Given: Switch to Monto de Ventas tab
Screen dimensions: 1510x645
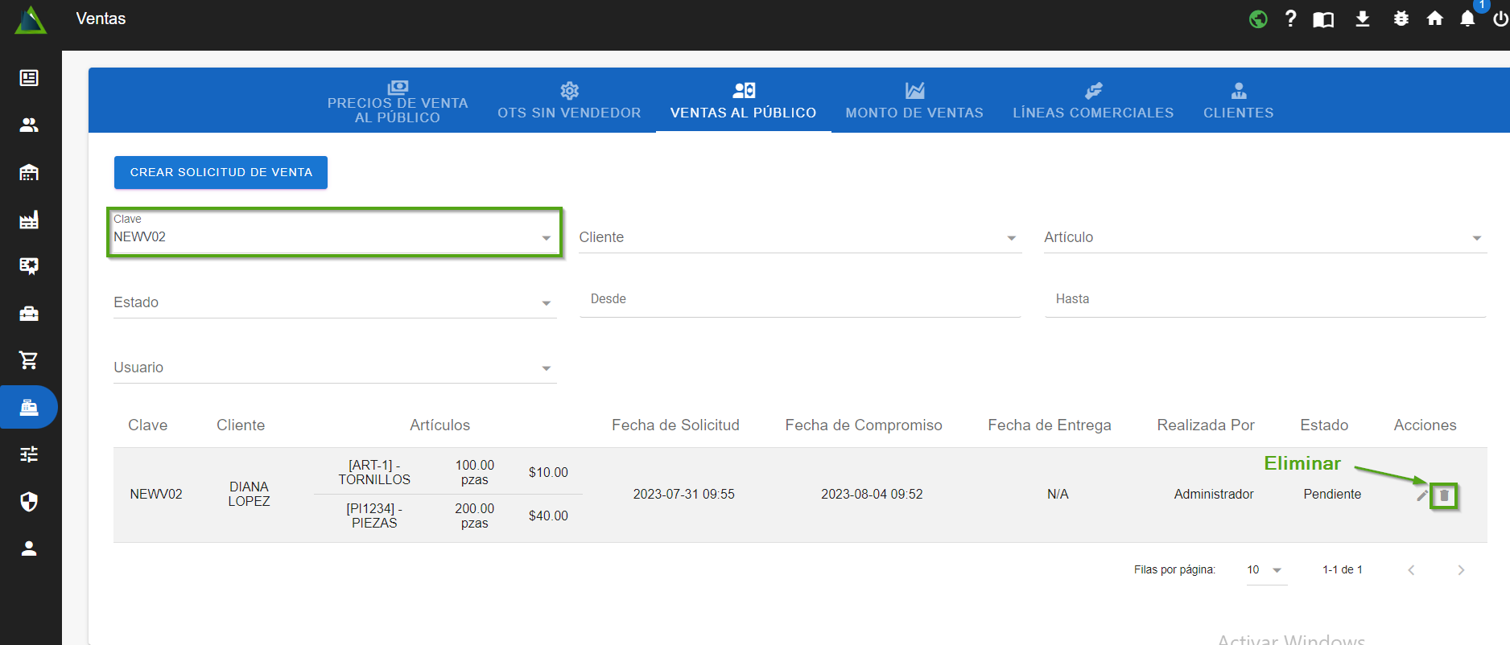Looking at the screenshot, I should [914, 101].
